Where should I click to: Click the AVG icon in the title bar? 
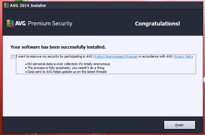pyautogui.click(x=6, y=5)
